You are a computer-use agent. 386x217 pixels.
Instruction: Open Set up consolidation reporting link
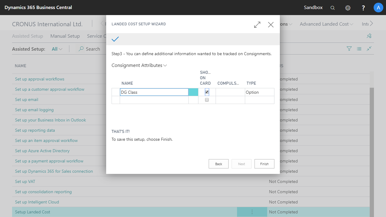43,192
